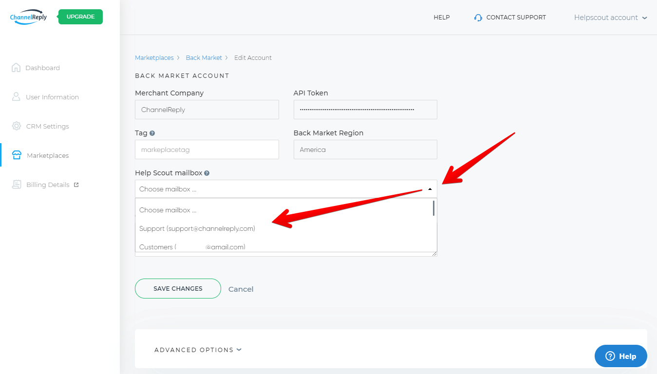This screenshot has width=657, height=374.
Task: Open Billing Details in the sidebar
Action: click(x=48, y=185)
